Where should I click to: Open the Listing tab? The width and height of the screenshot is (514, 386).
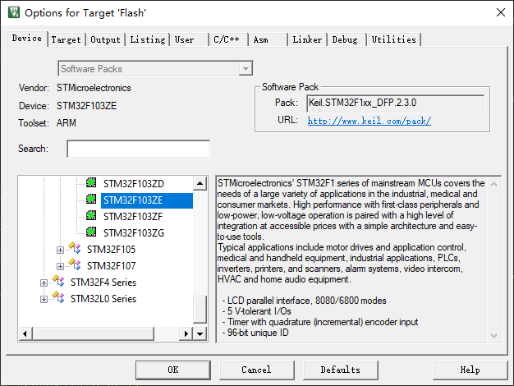pyautogui.click(x=148, y=39)
